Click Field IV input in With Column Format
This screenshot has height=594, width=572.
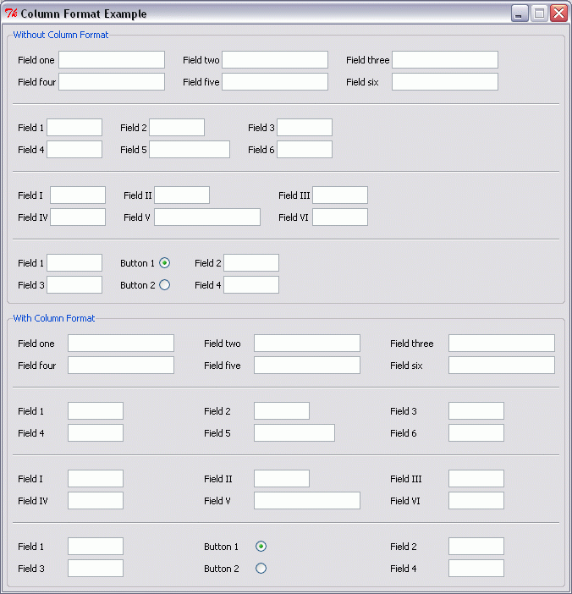point(95,501)
